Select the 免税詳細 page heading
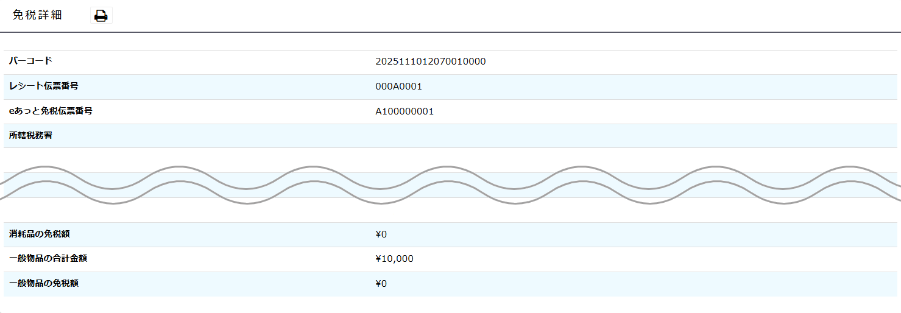Screen dimensions: 901x313 point(37,15)
